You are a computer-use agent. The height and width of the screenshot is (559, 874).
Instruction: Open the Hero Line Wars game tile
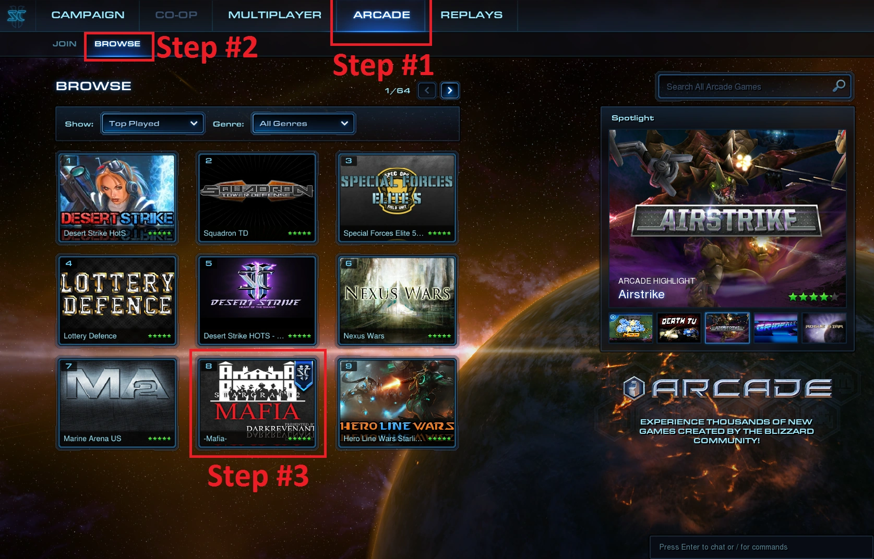point(397,403)
